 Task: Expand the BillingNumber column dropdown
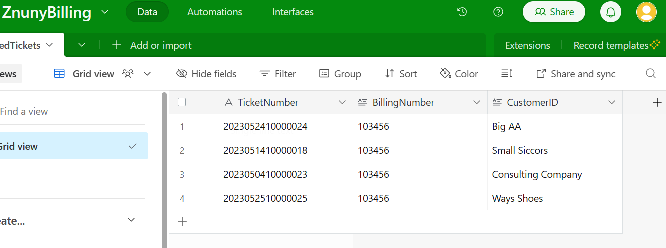coord(477,102)
